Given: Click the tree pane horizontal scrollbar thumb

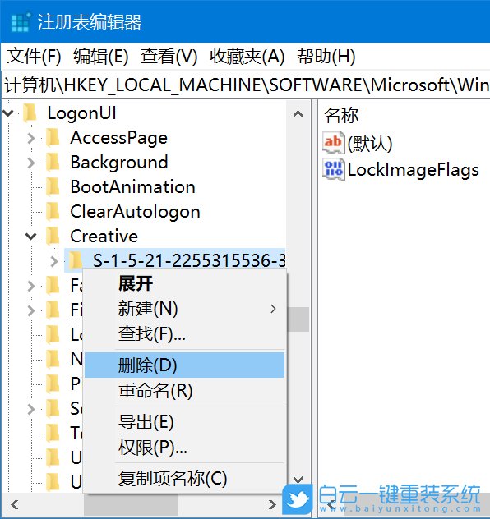Looking at the screenshot, I should point(131,505).
